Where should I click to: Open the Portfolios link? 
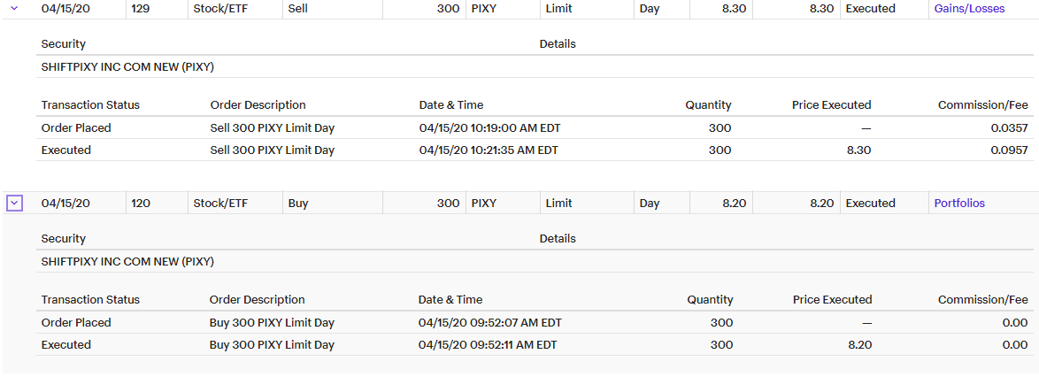pos(959,203)
